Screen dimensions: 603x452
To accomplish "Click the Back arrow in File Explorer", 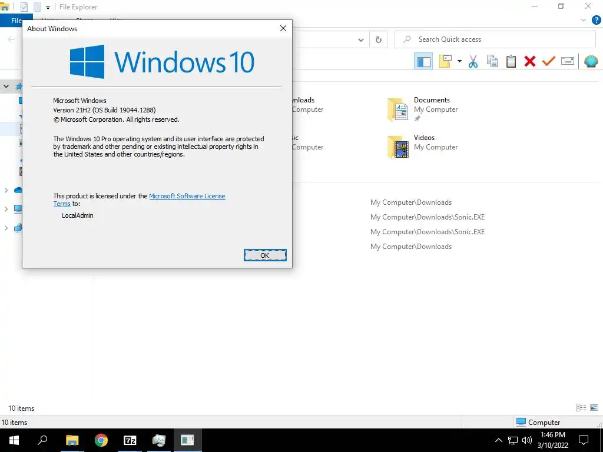I will click(11, 39).
